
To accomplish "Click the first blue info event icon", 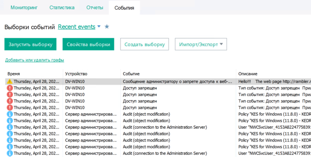I will click(10, 114).
